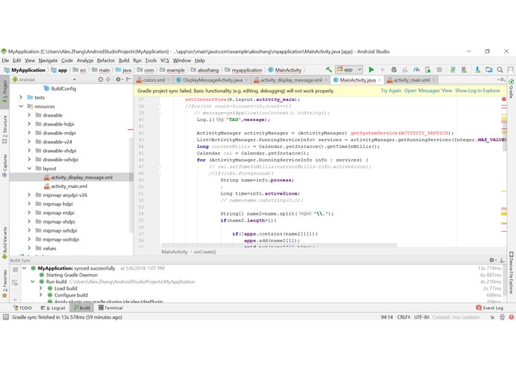
Task: Open the Android profiler gauge icon
Action: 417,70
